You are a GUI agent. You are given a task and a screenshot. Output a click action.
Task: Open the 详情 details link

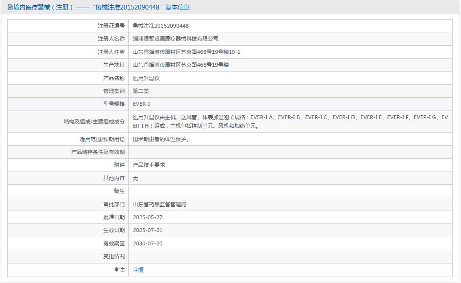(x=138, y=270)
